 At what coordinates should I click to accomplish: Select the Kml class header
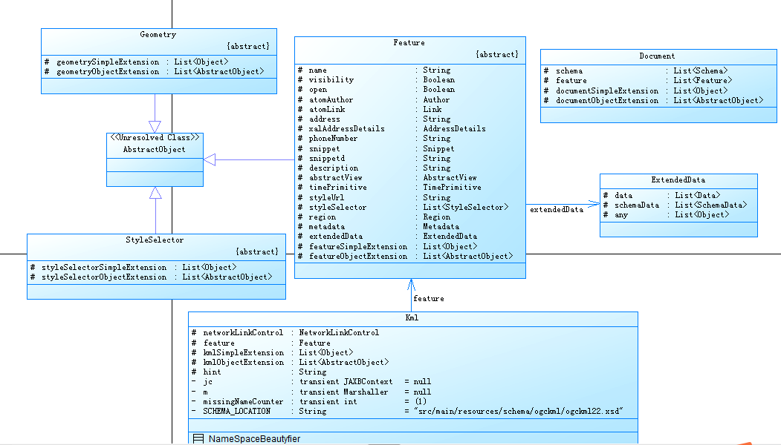(x=413, y=319)
